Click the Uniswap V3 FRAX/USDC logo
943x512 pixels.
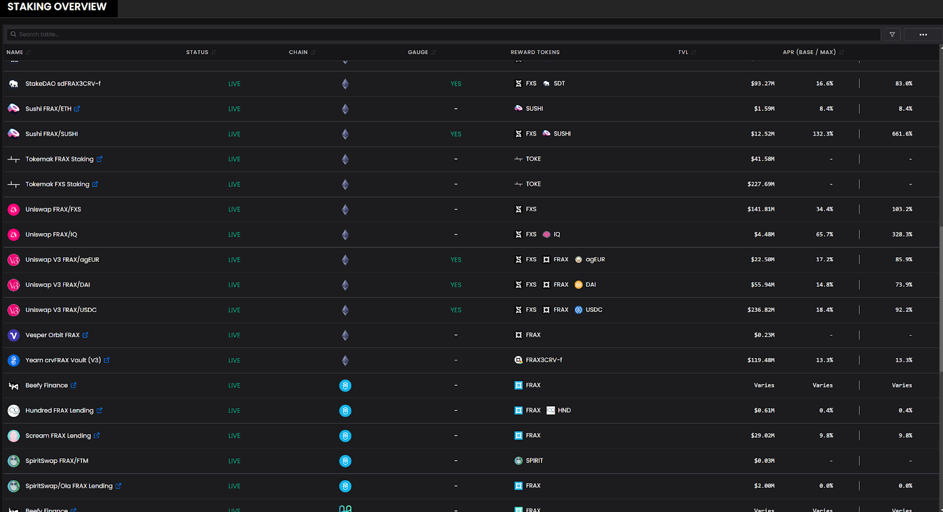[x=14, y=310]
